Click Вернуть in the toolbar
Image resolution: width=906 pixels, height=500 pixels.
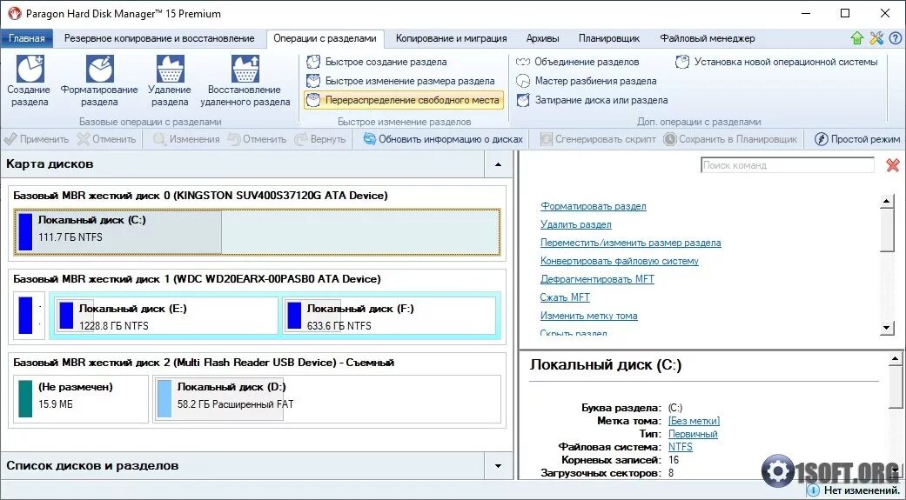coord(319,139)
